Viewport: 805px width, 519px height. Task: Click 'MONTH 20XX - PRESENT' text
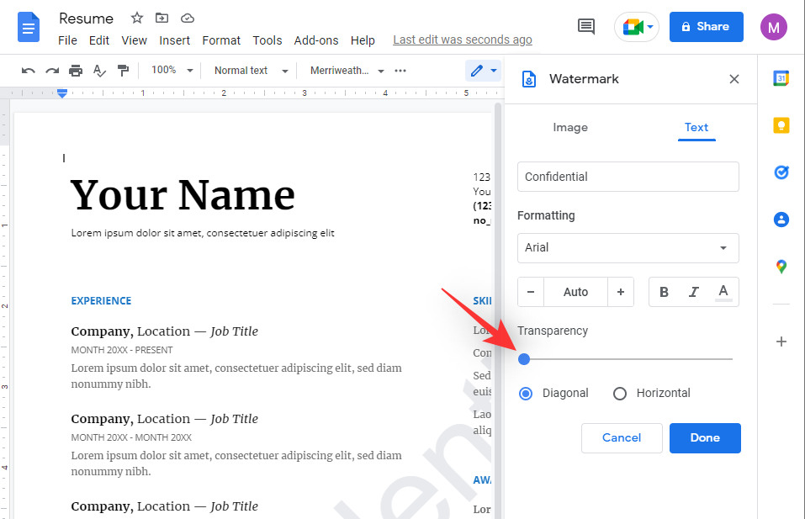[122, 350]
